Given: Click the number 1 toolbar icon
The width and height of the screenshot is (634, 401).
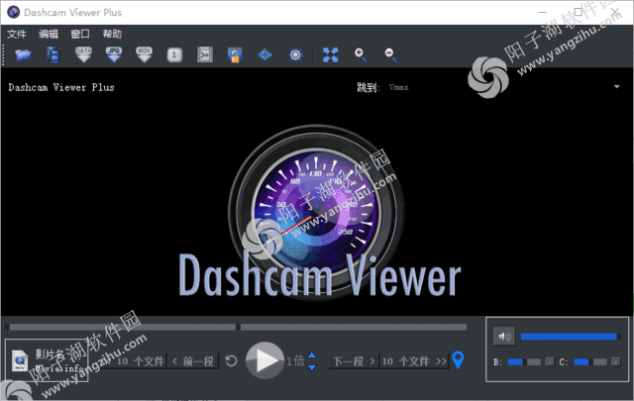Looking at the screenshot, I should (174, 54).
